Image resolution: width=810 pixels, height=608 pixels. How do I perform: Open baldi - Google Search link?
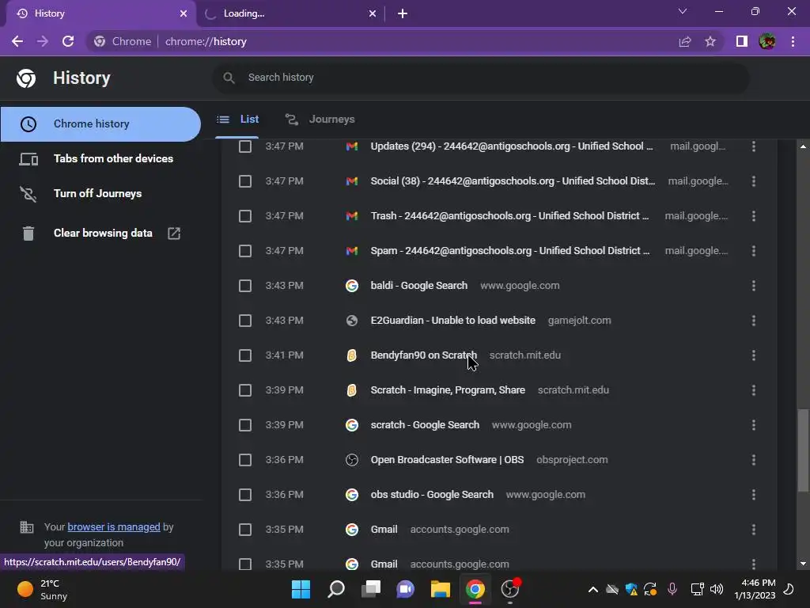click(419, 285)
